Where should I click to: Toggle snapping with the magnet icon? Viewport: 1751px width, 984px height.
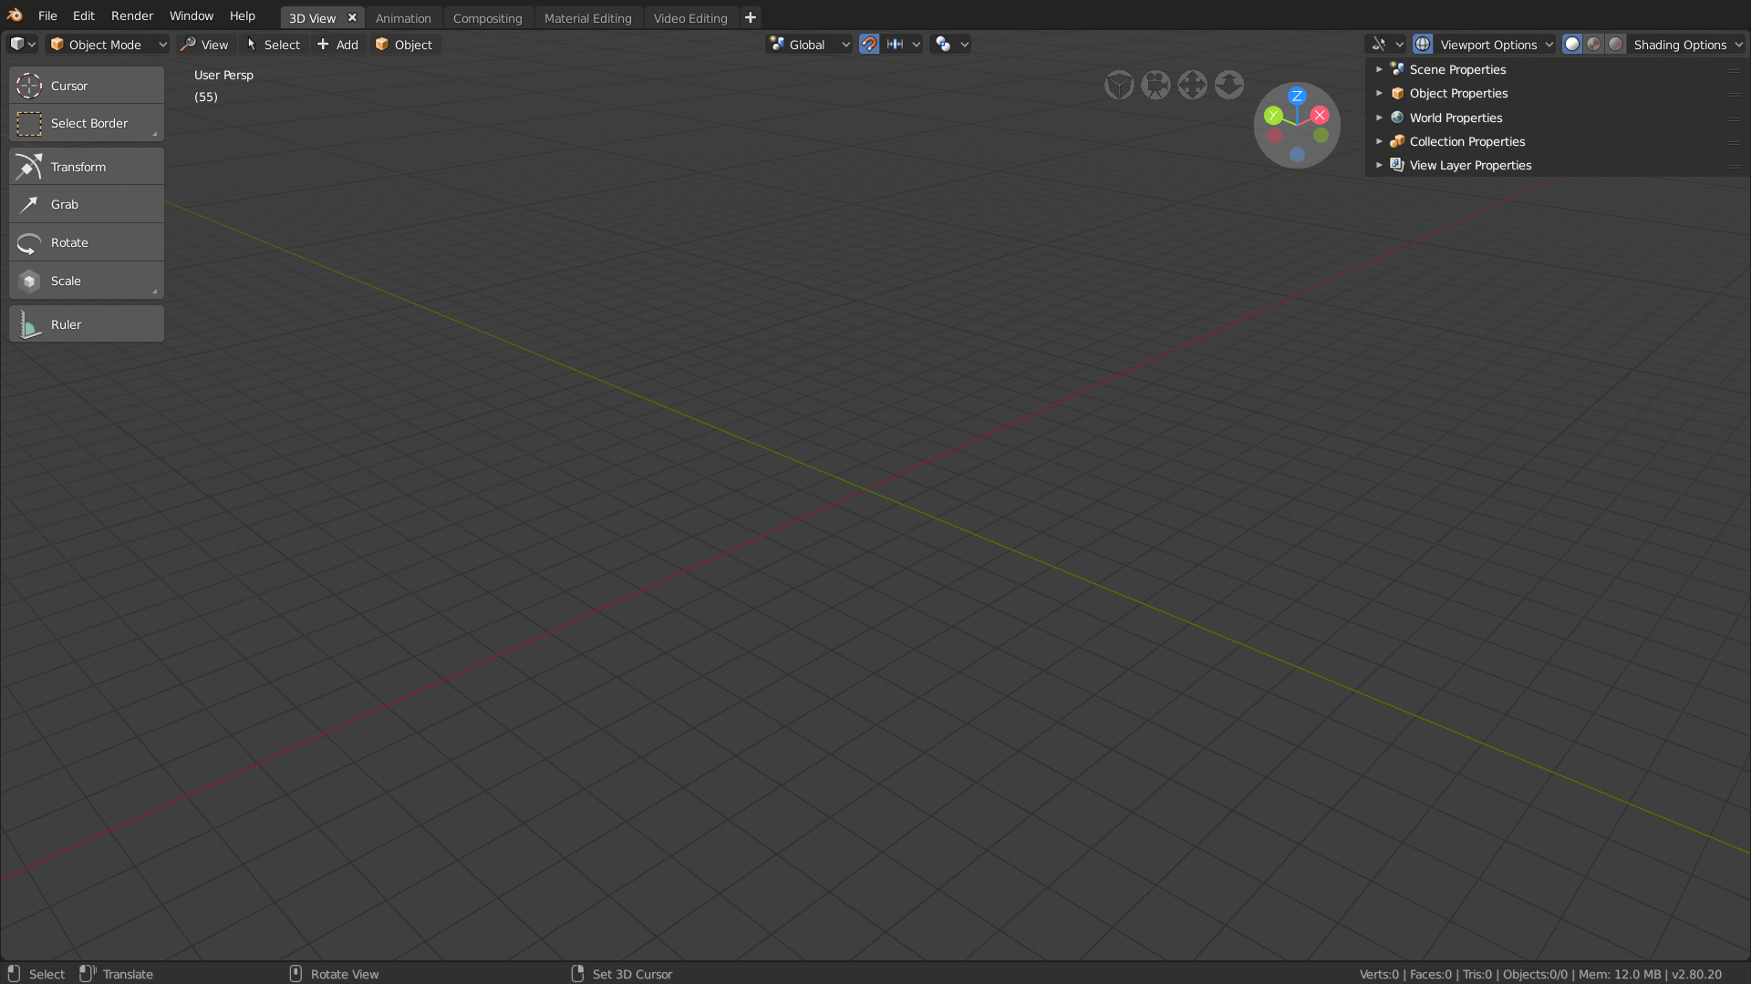tap(868, 44)
